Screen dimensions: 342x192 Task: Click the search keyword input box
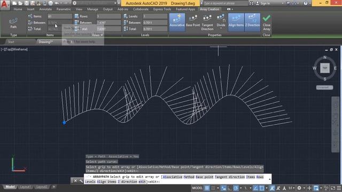[x=226, y=3]
